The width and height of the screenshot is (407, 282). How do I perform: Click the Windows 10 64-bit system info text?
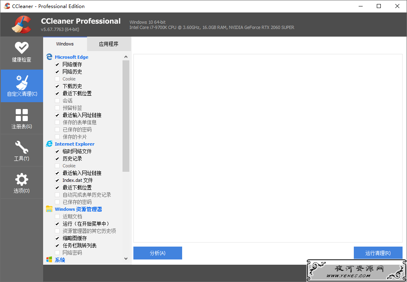click(x=147, y=22)
